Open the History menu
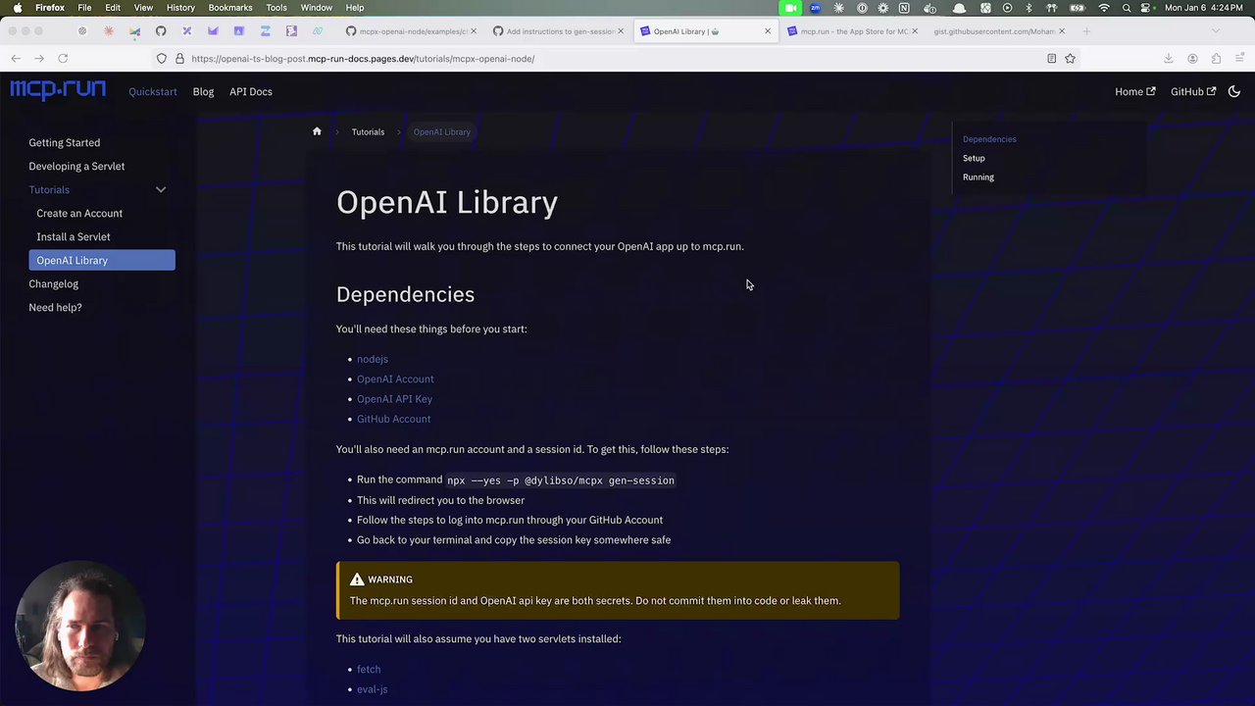Image resolution: width=1255 pixels, height=706 pixels. 180,8
